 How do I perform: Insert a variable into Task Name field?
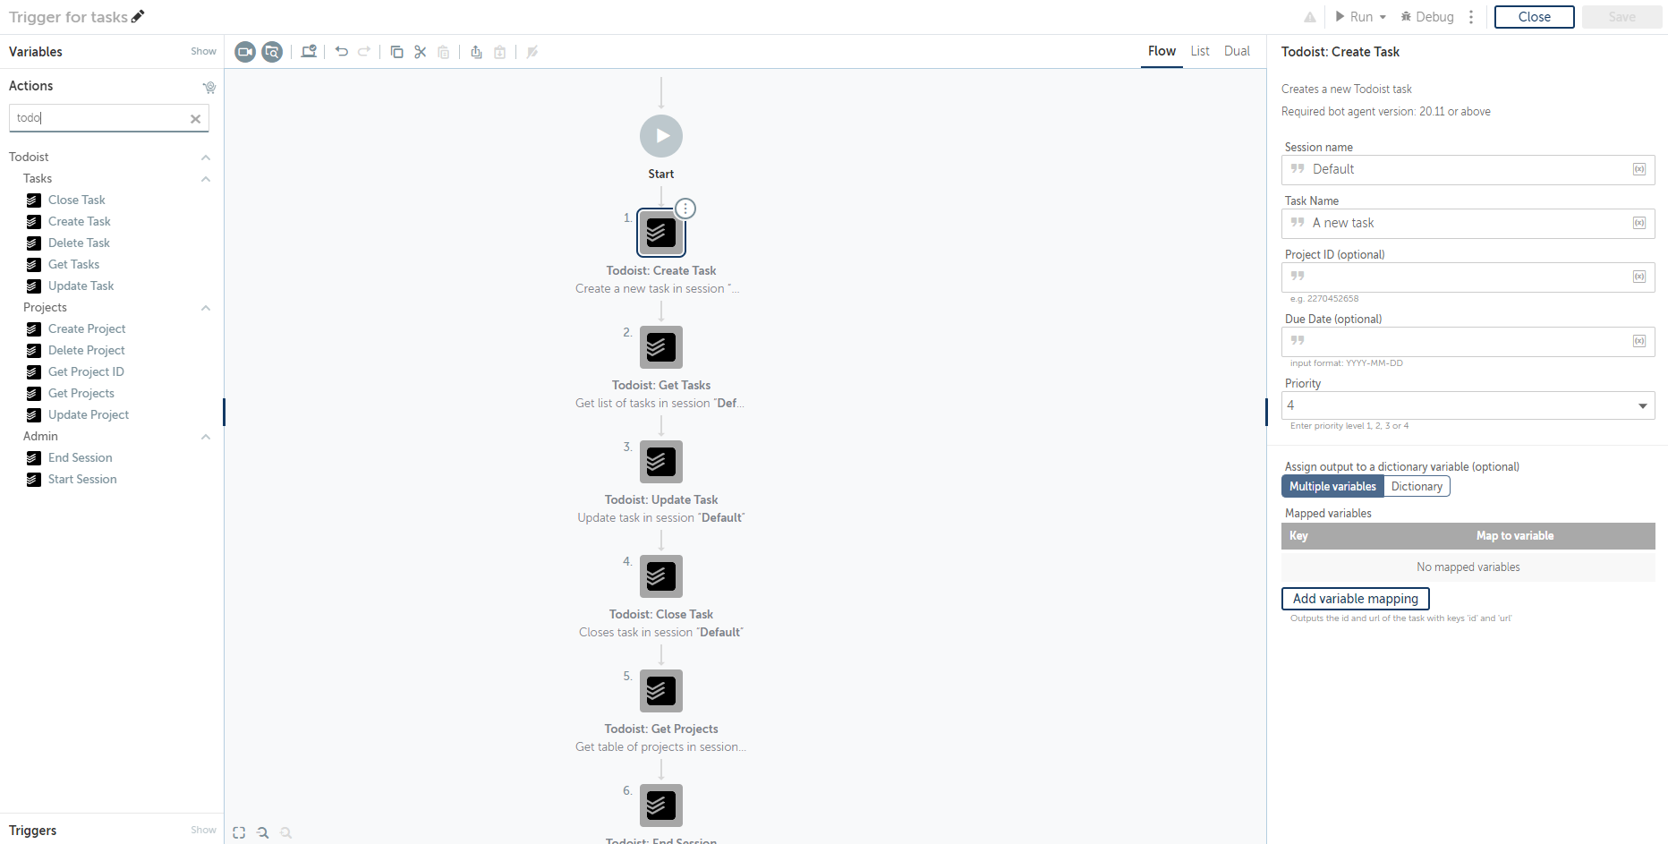[x=1639, y=223]
